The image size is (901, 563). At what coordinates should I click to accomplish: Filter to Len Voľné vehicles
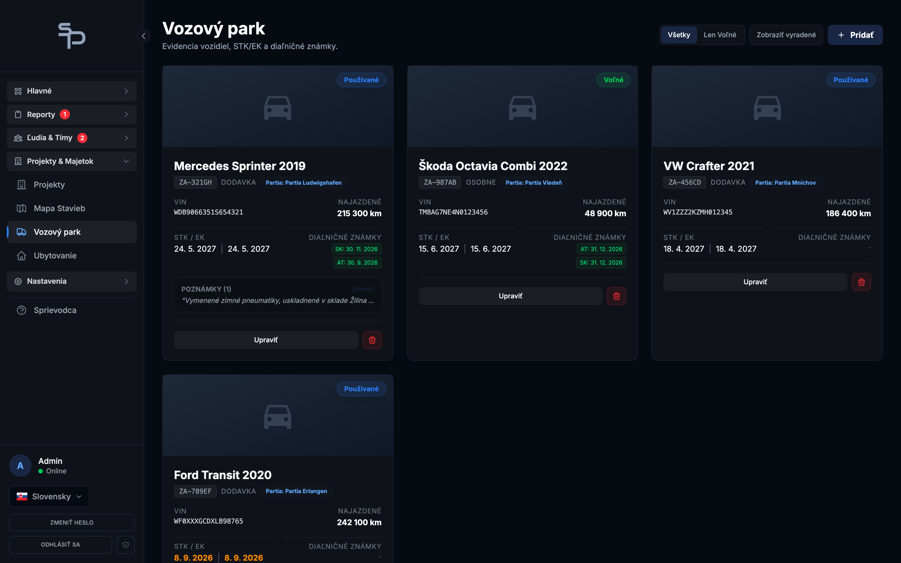(720, 35)
